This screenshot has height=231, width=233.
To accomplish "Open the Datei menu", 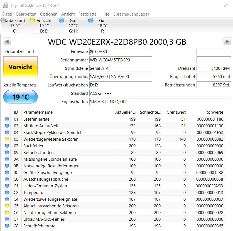I will [7, 14].
